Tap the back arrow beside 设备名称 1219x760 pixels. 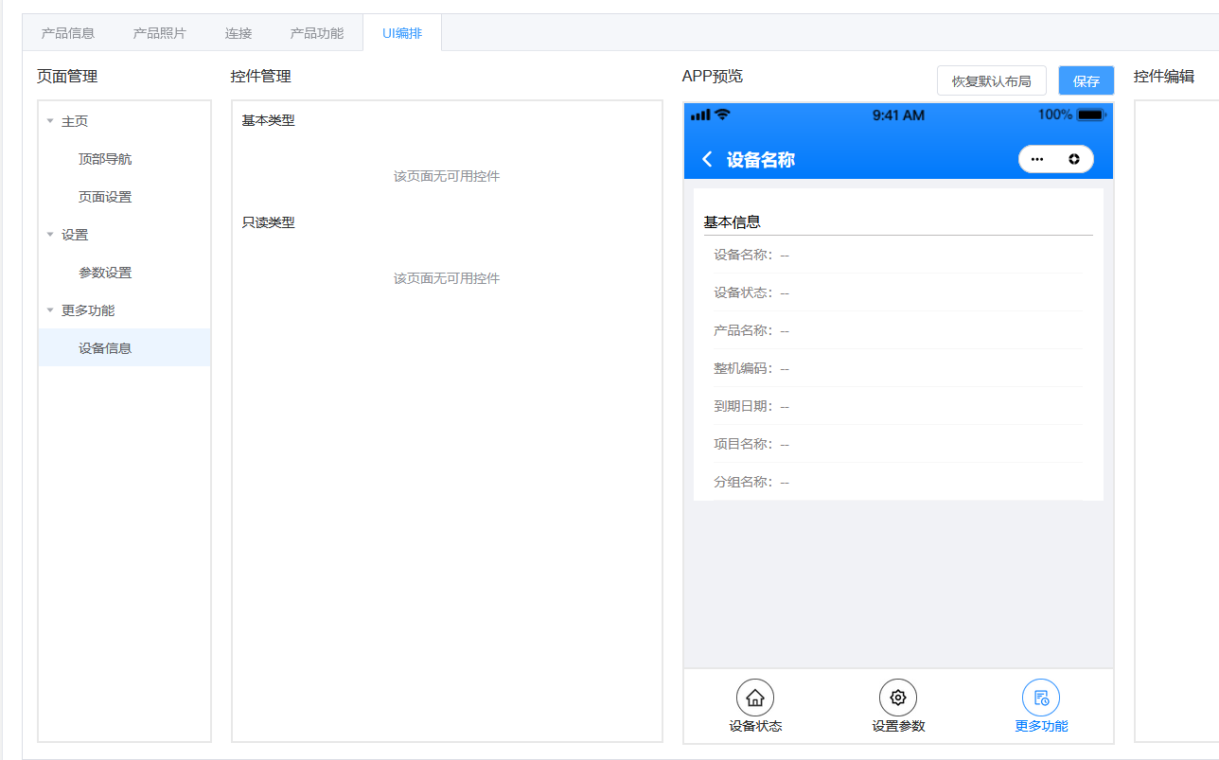[x=707, y=159]
